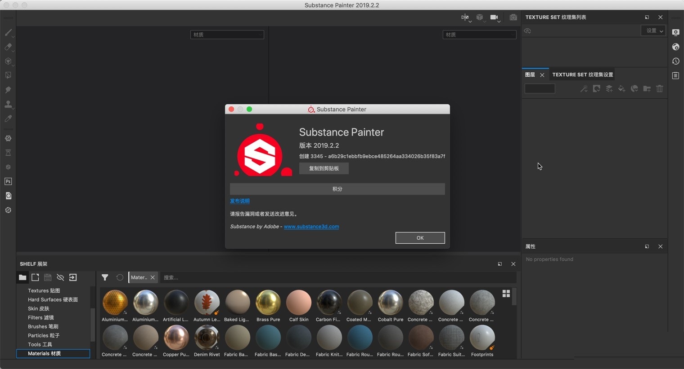This screenshot has height=369, width=684.
Task: Select the Clone stamp tool
Action: pyautogui.click(x=8, y=104)
